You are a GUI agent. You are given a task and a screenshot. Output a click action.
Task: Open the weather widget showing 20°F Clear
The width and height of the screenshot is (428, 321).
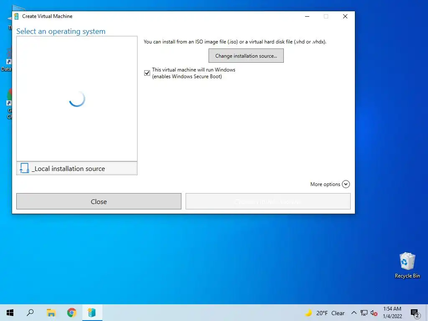(x=325, y=313)
